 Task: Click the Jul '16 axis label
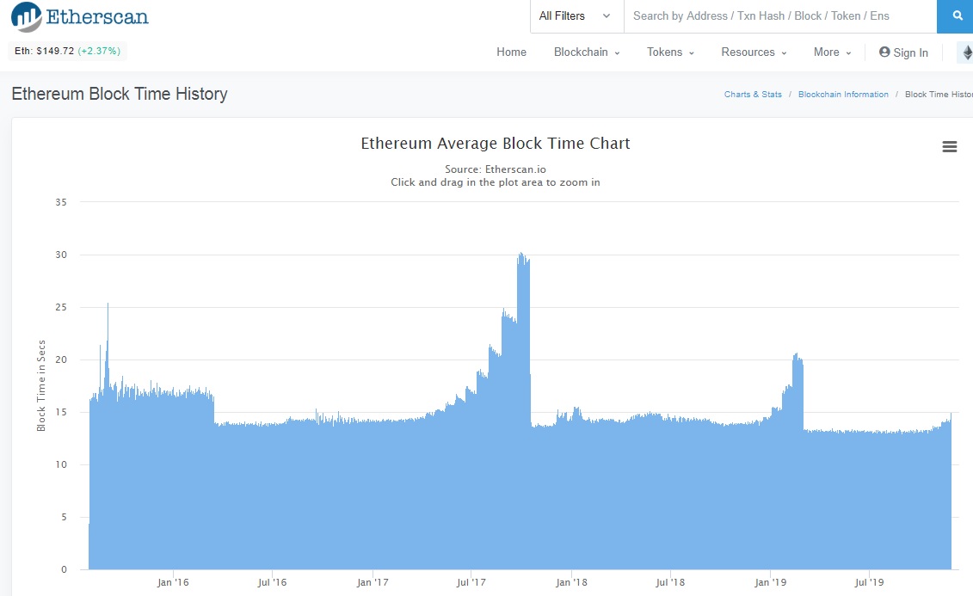(x=273, y=582)
